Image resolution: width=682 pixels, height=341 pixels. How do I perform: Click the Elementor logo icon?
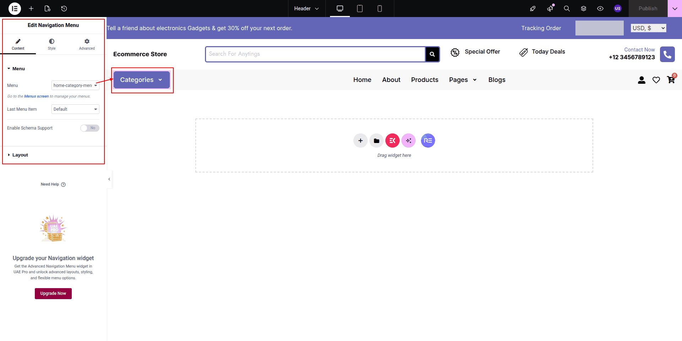15,9
